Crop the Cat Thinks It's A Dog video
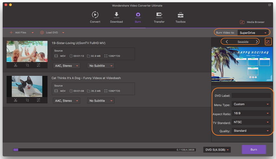Viewport: 276px width, 159px height. [x=27, y=100]
